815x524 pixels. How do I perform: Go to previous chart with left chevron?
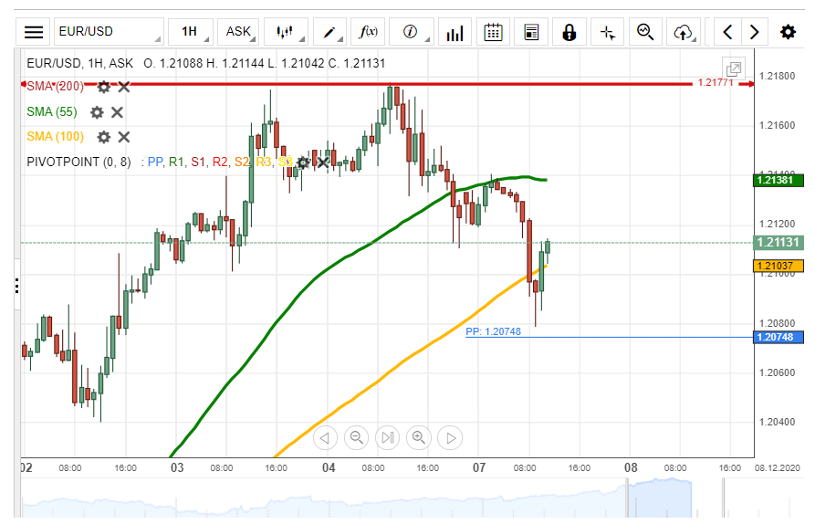click(x=727, y=32)
